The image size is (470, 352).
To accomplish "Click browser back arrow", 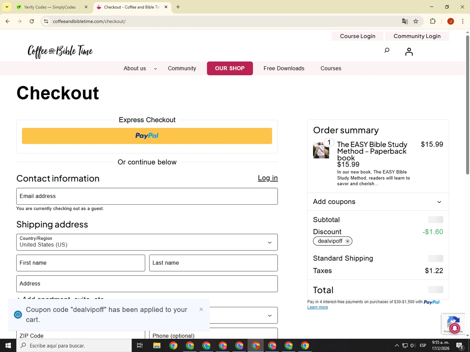I will (x=8, y=21).
